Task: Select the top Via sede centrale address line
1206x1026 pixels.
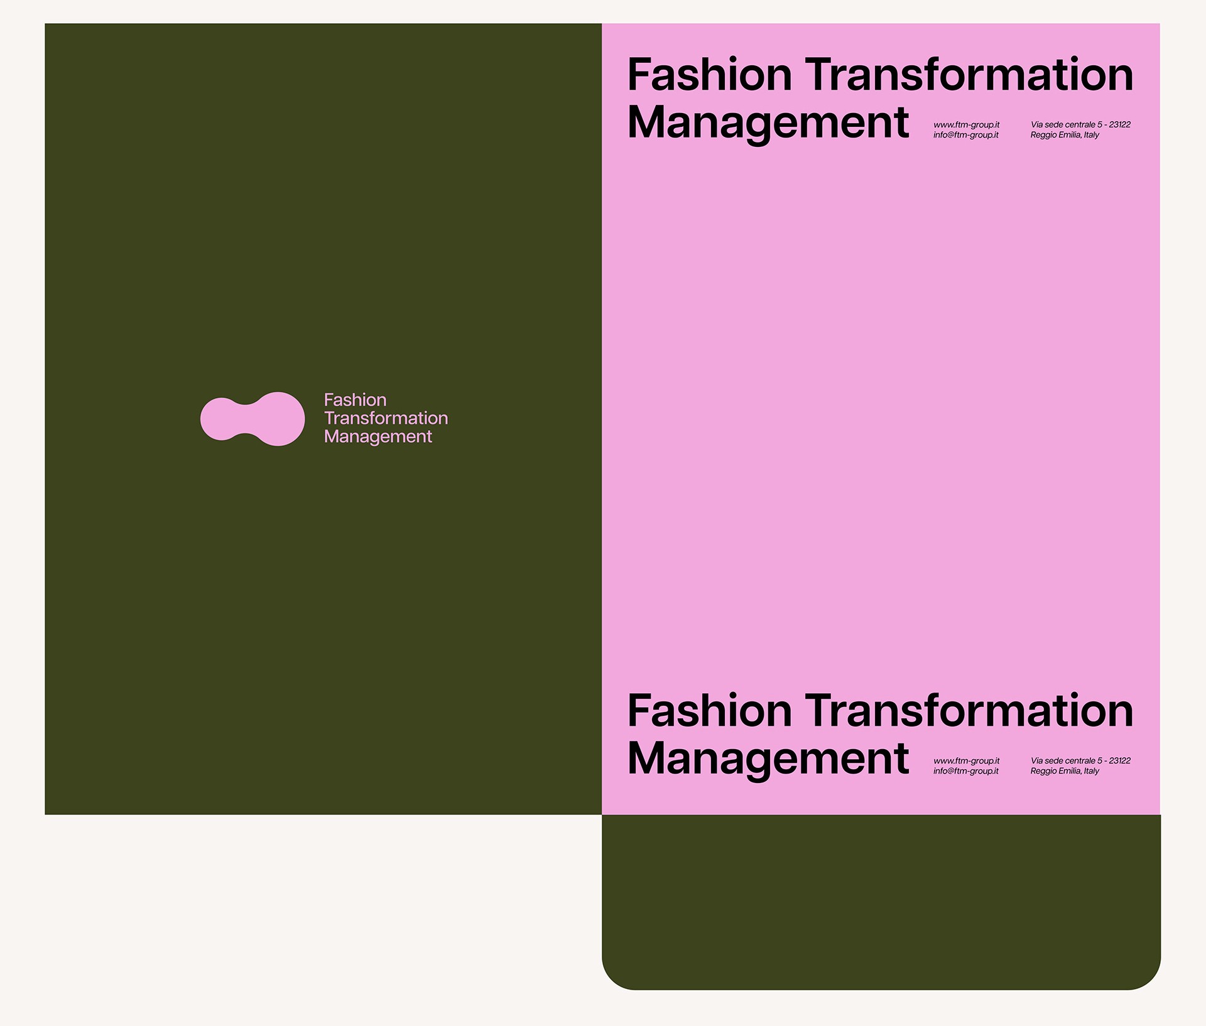Action: tap(1080, 125)
